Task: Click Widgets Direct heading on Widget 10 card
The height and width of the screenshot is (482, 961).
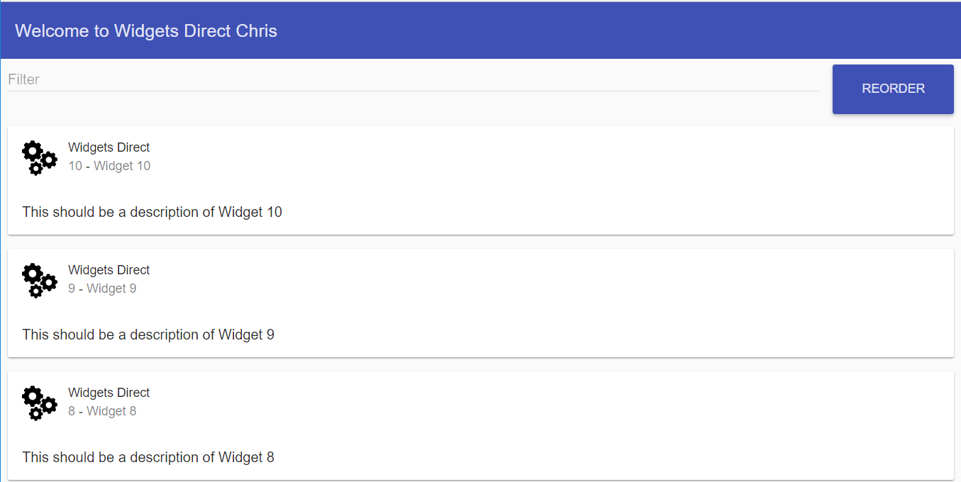Action: click(109, 147)
